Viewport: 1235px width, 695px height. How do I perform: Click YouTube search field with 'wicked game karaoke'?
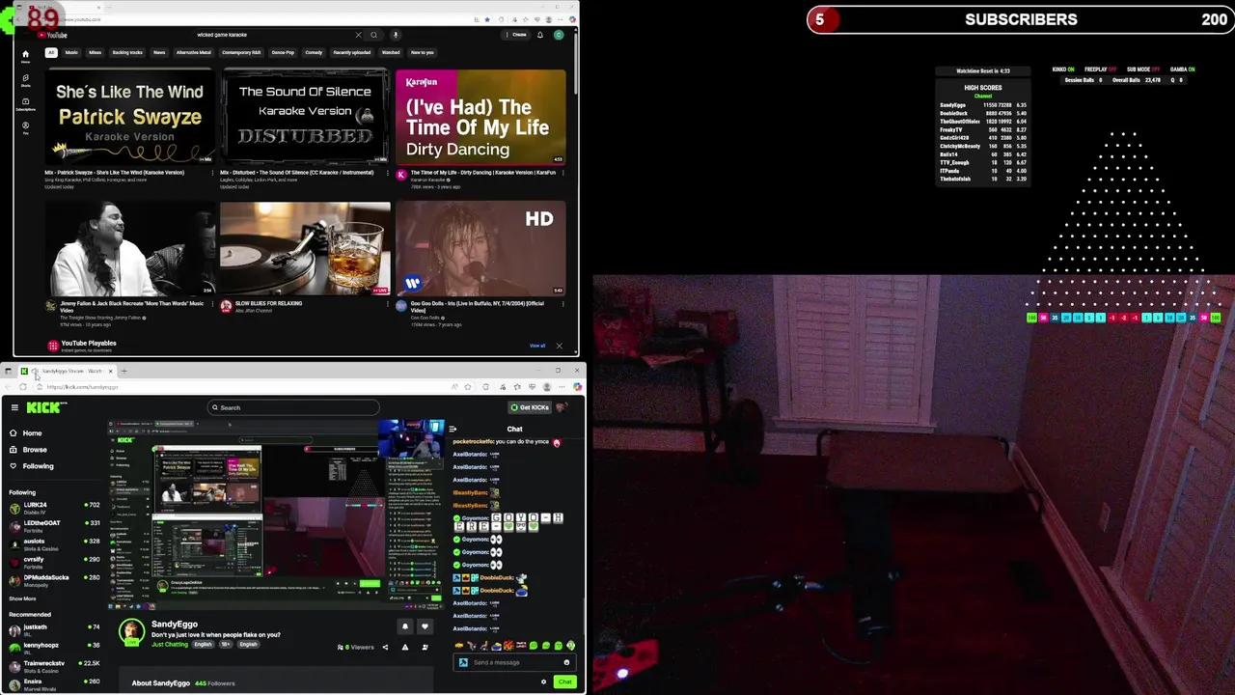[x=275, y=35]
